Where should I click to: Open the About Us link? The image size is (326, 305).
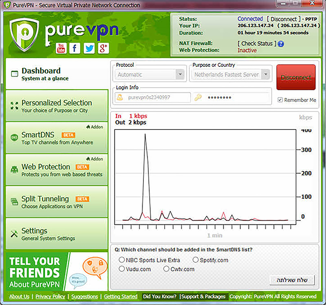pyautogui.click(x=19, y=296)
